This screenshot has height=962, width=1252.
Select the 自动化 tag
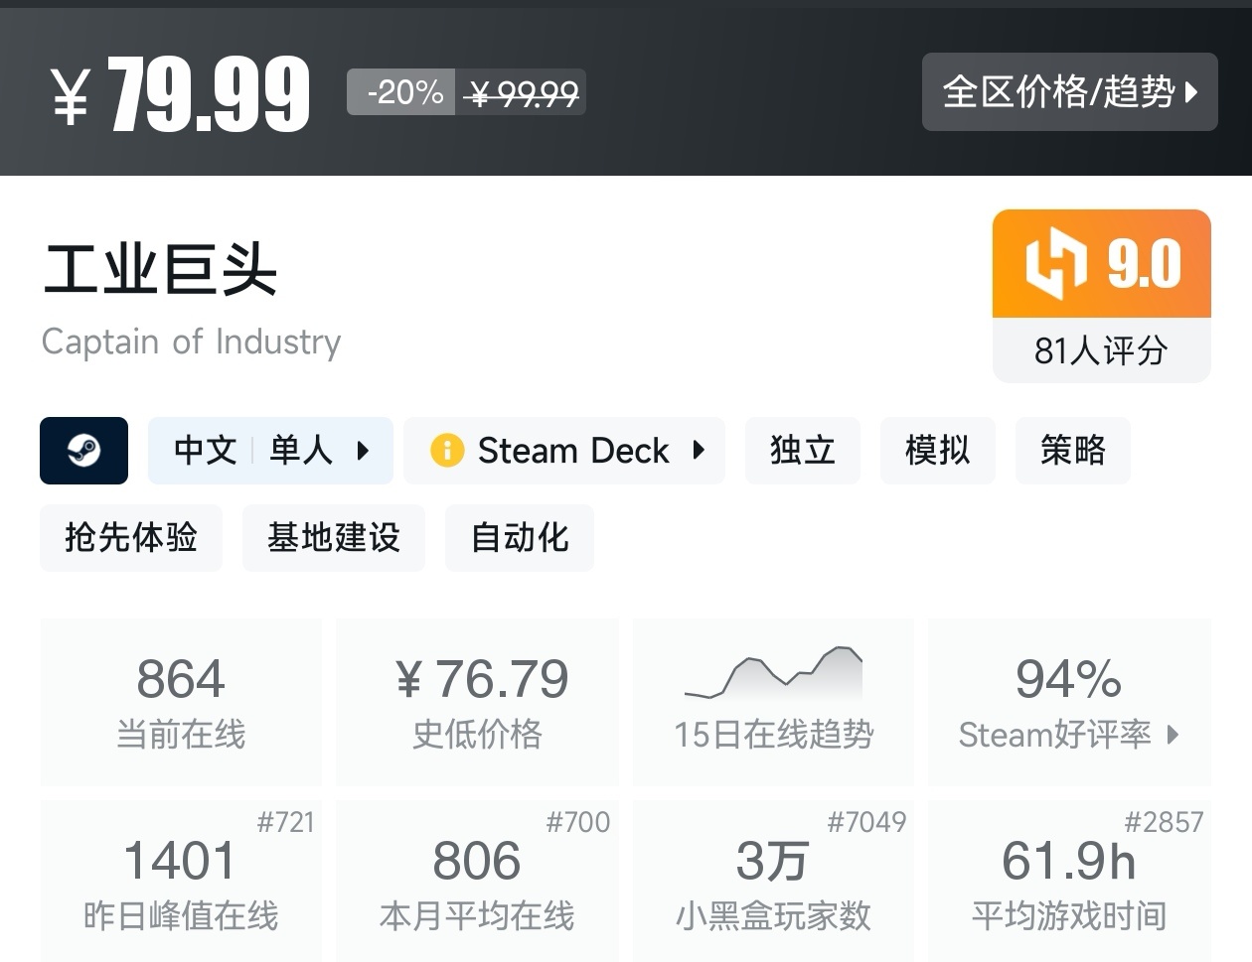tap(520, 537)
